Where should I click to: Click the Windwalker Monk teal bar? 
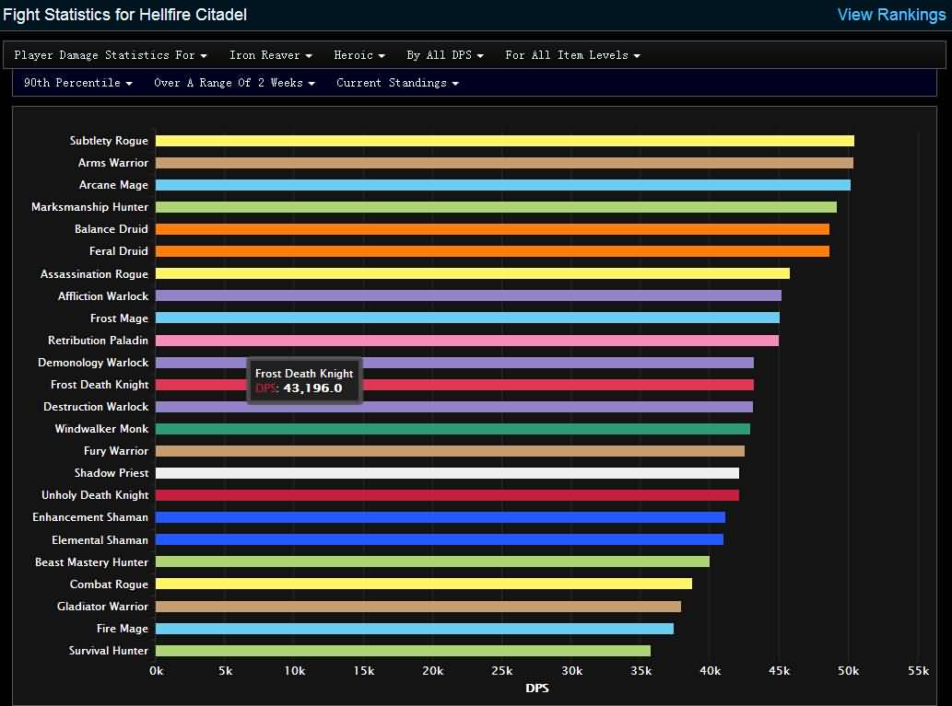(452, 429)
